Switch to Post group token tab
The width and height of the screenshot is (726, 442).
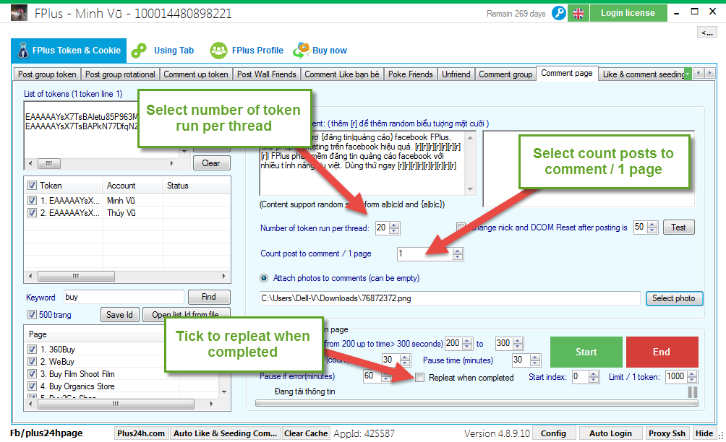(47, 74)
